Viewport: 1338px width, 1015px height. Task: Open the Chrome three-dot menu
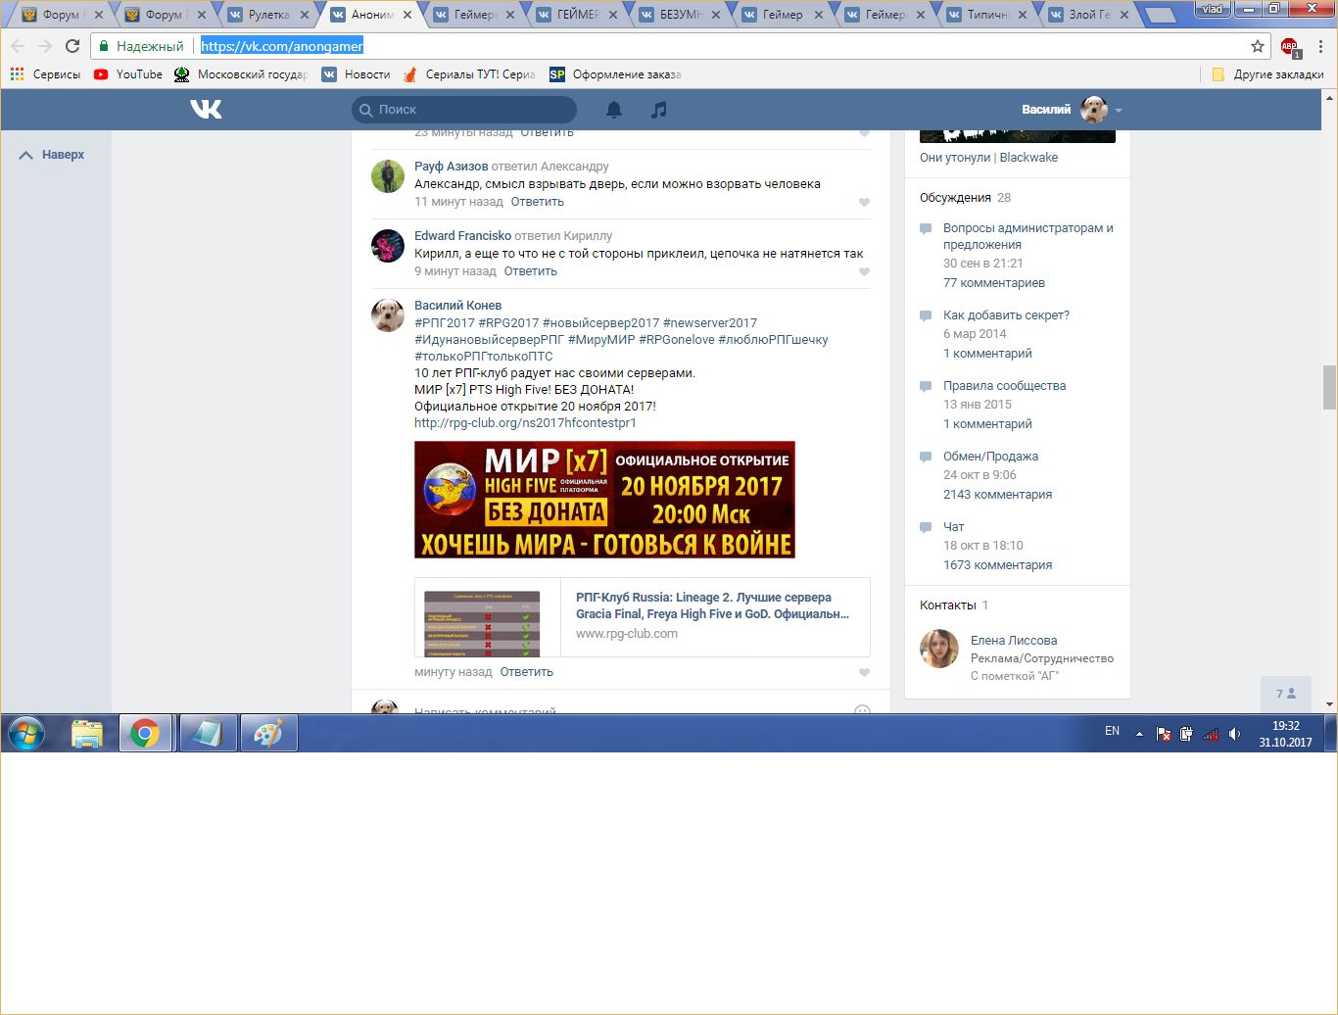(1320, 46)
